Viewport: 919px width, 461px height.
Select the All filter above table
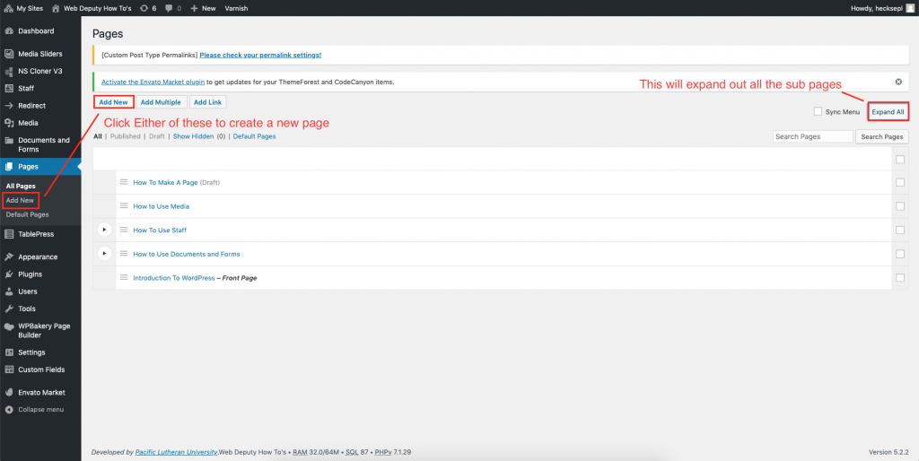(97, 136)
